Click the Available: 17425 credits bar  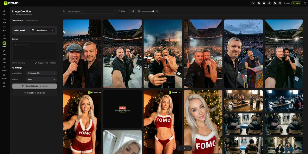click(x=35, y=93)
